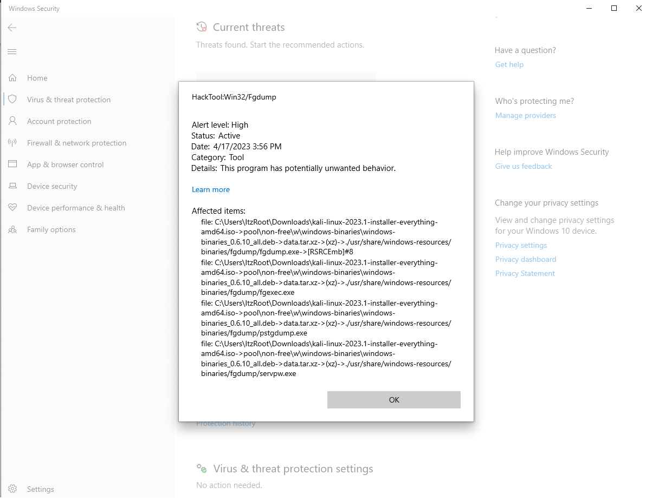Click the Threats found recommended actions text
The width and height of the screenshot is (646, 501).
(280, 45)
